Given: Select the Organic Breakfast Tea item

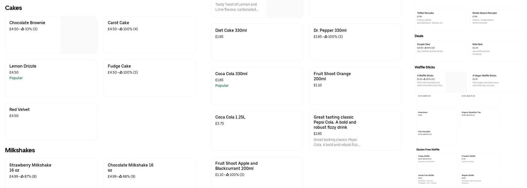Looking at the screenshot, I should [481, 117].
